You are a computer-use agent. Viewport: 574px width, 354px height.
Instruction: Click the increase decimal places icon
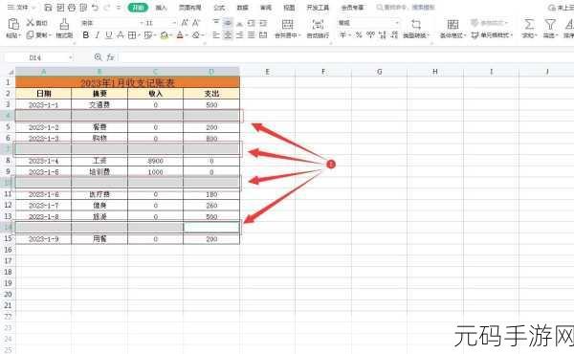click(382, 35)
